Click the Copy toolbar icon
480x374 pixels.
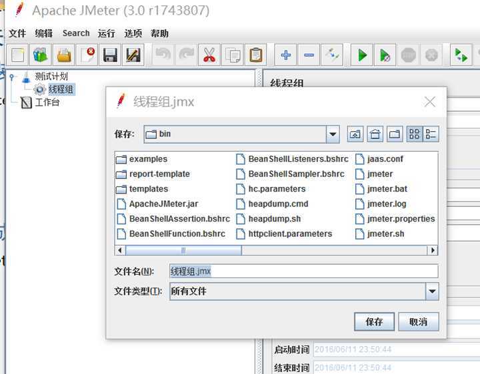click(233, 55)
